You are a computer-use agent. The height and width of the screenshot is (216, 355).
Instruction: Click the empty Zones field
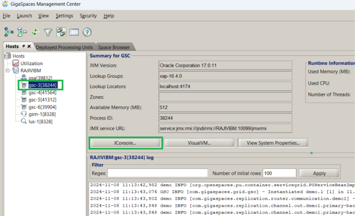pos(225,97)
